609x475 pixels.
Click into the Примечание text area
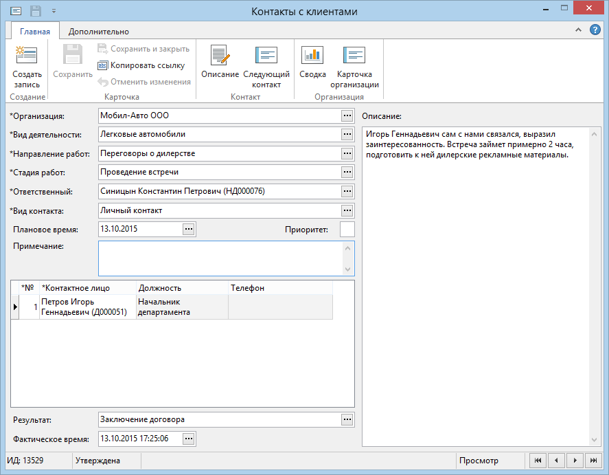(220, 258)
